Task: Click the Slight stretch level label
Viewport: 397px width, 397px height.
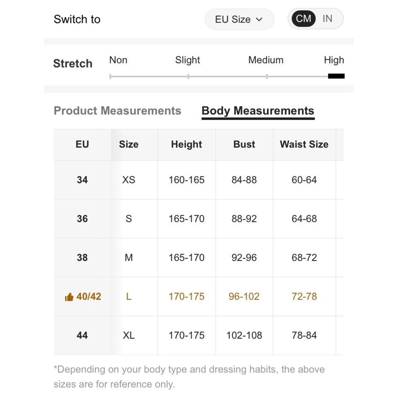Action: pos(187,60)
